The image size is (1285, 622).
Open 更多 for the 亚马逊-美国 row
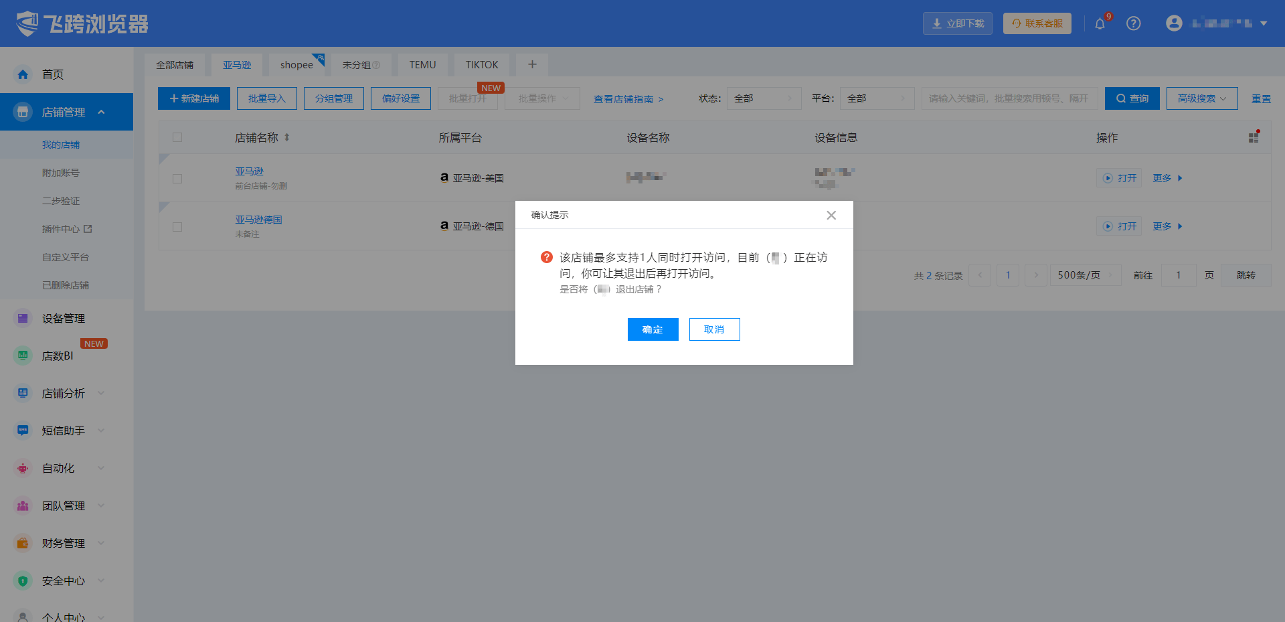point(1167,178)
